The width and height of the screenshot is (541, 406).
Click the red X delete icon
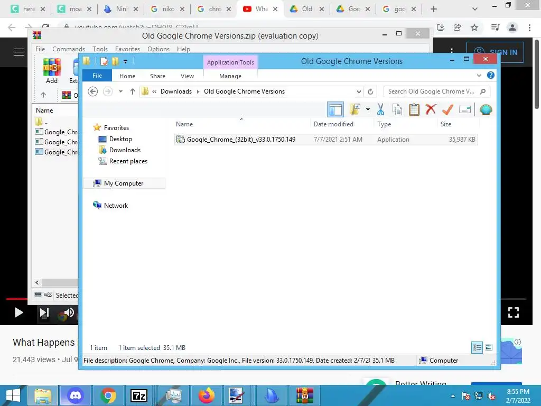click(431, 109)
